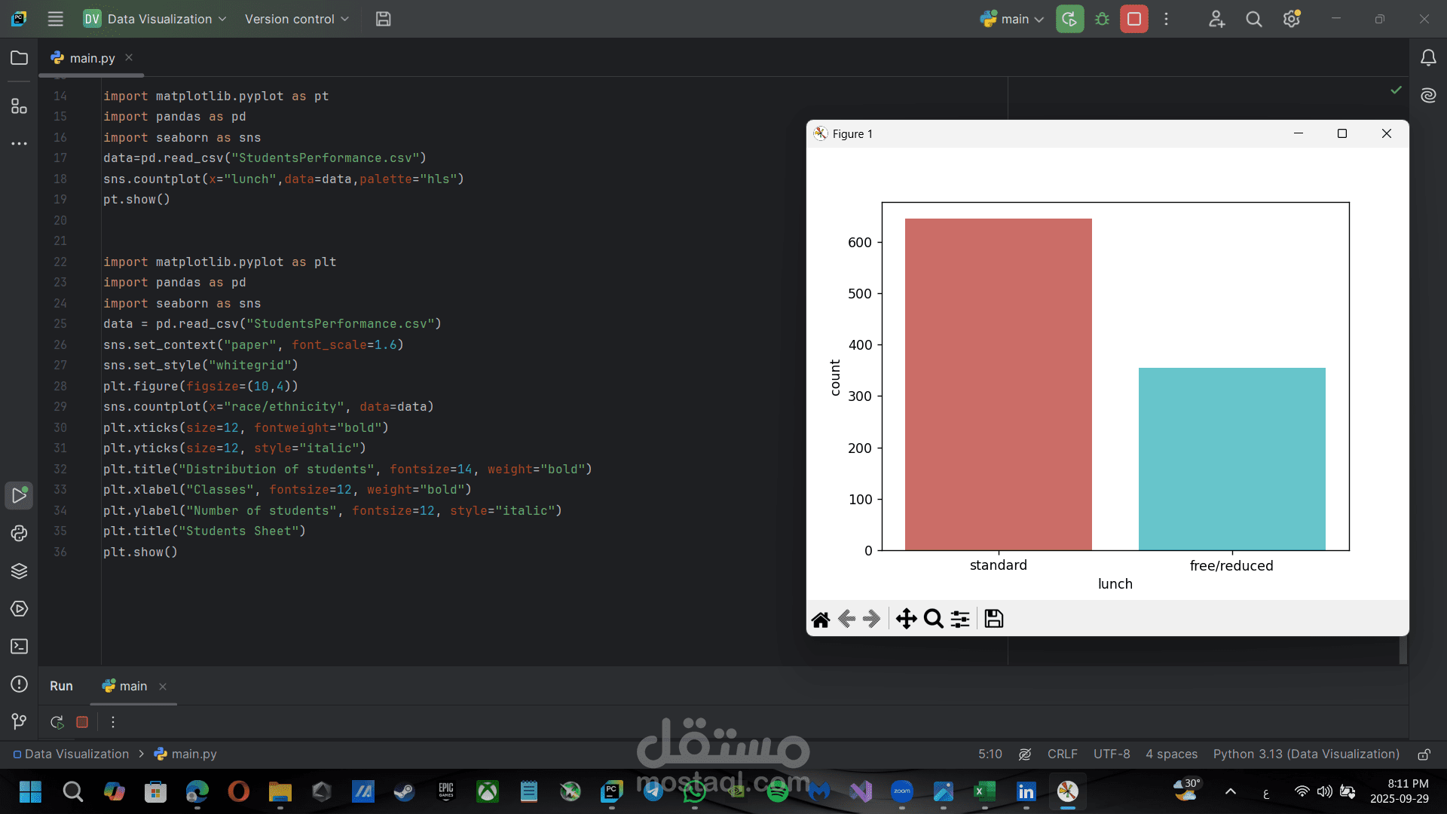Open the matplotlib Configure subplots tool
This screenshot has width=1447, height=814.
960,619
